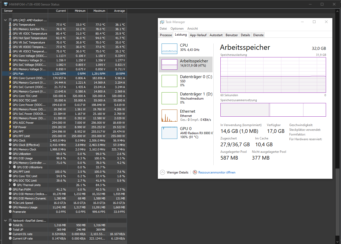341x244 pixels.
Task: Click power icon next to TGP Power
Action: pos(10,127)
